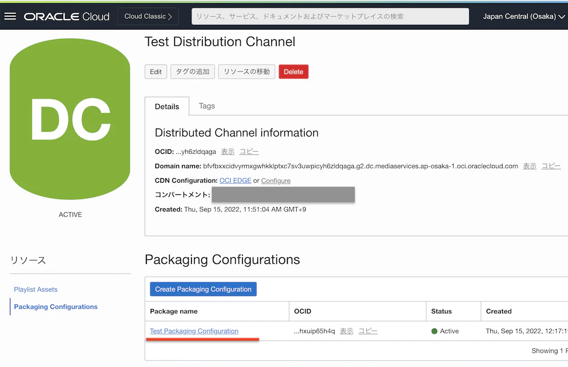Click the packaging configuration created date cell
The width and height of the screenshot is (568, 367).
click(527, 331)
